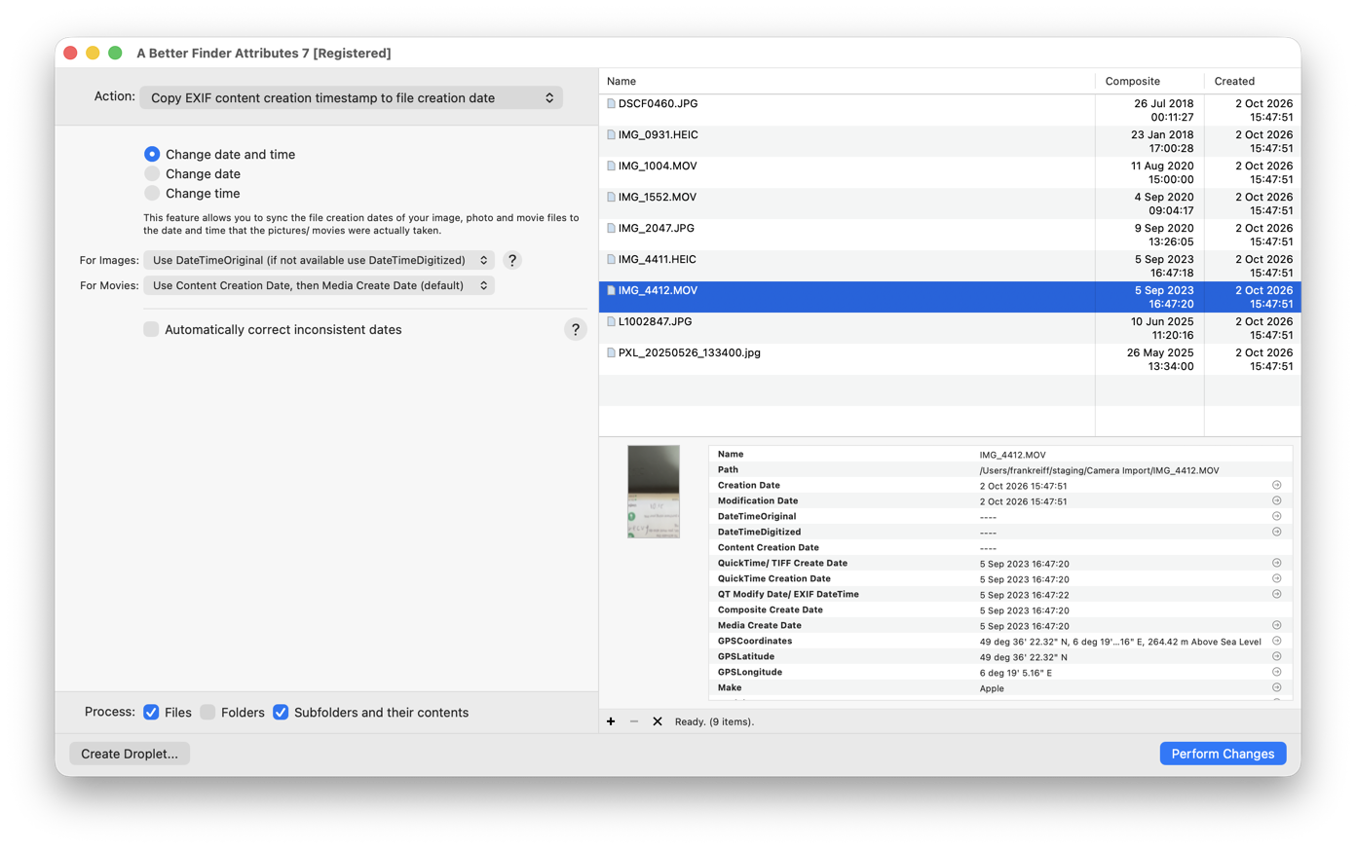Open the Action dropdown menu
The image size is (1356, 849).
352,97
